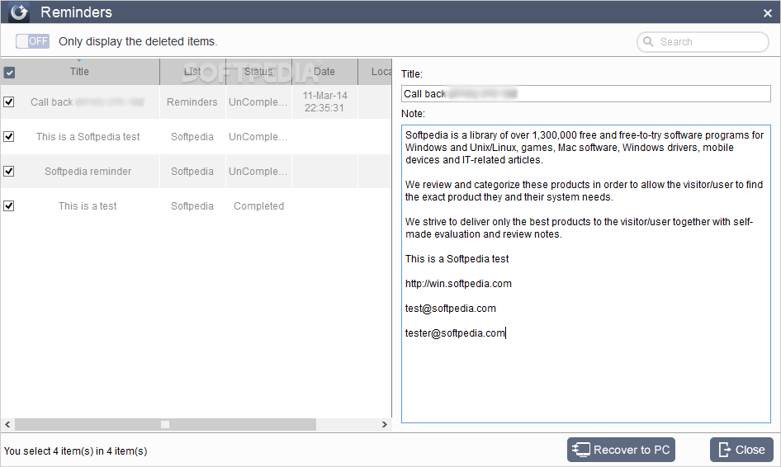The image size is (781, 467).
Task: Click the 'Reminders' list cell
Action: [x=192, y=102]
